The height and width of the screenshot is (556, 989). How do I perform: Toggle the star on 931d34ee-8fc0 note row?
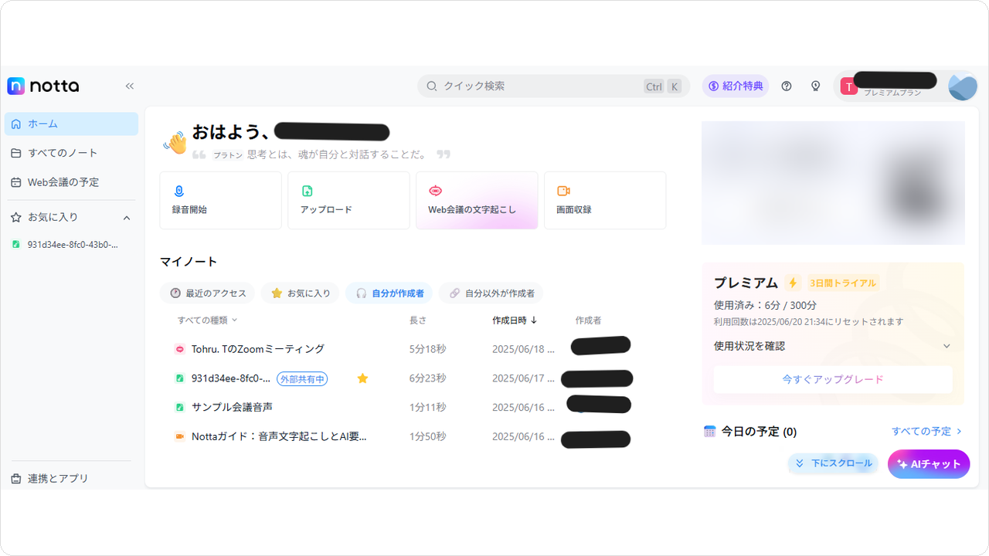tap(362, 378)
